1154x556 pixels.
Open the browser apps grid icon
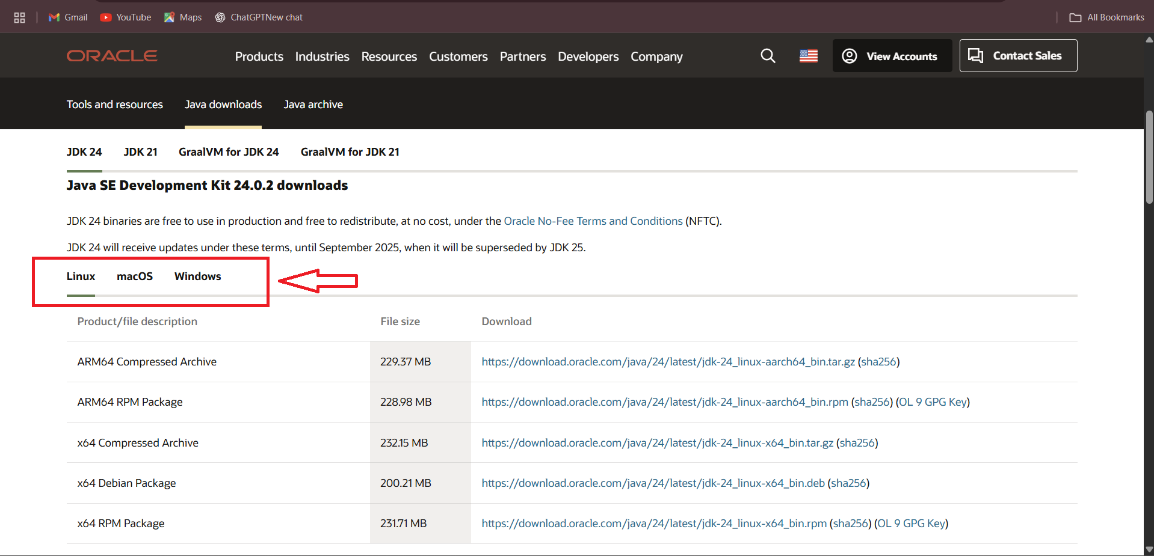(19, 17)
